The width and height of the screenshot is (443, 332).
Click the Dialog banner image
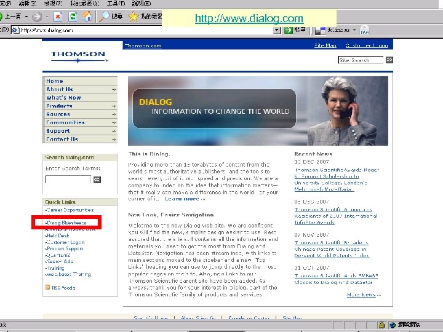[258, 111]
